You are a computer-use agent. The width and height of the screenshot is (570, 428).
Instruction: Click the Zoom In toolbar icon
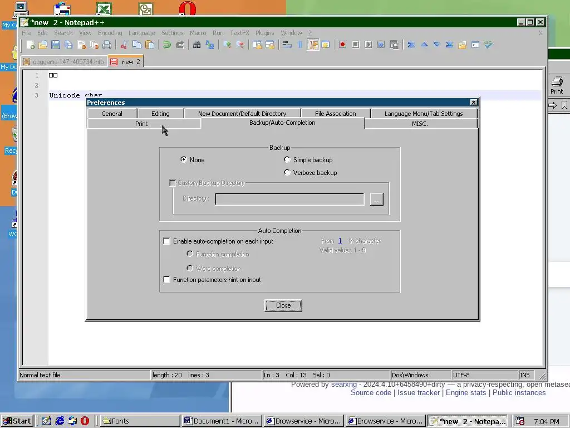pyautogui.click(x=227, y=45)
